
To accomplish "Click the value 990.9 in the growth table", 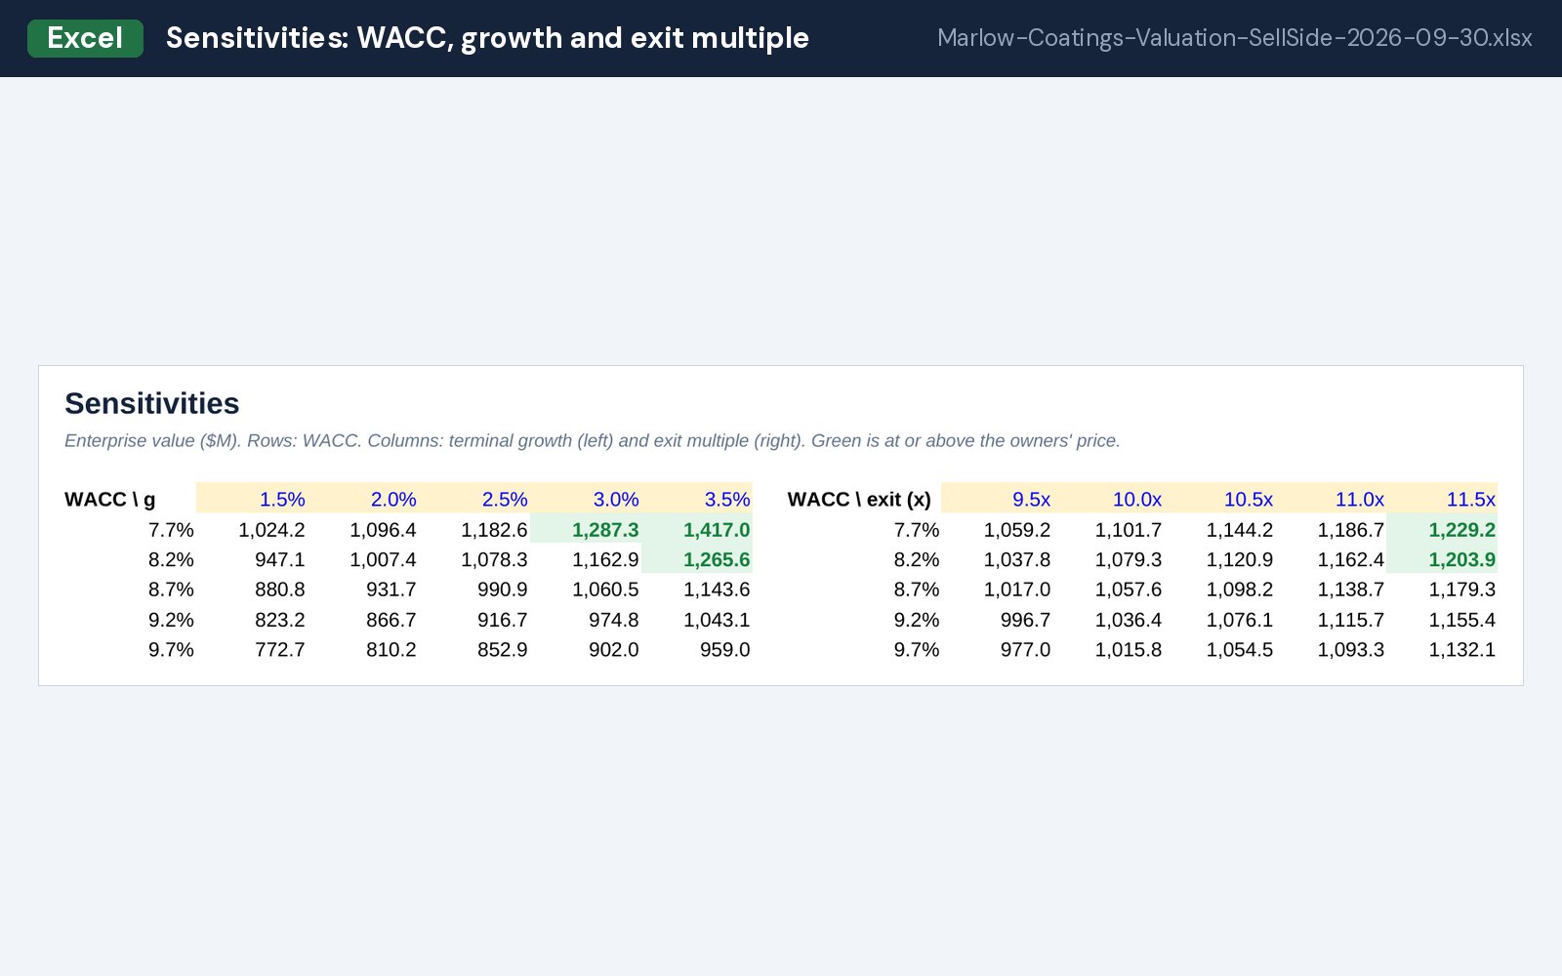I will 503,590.
